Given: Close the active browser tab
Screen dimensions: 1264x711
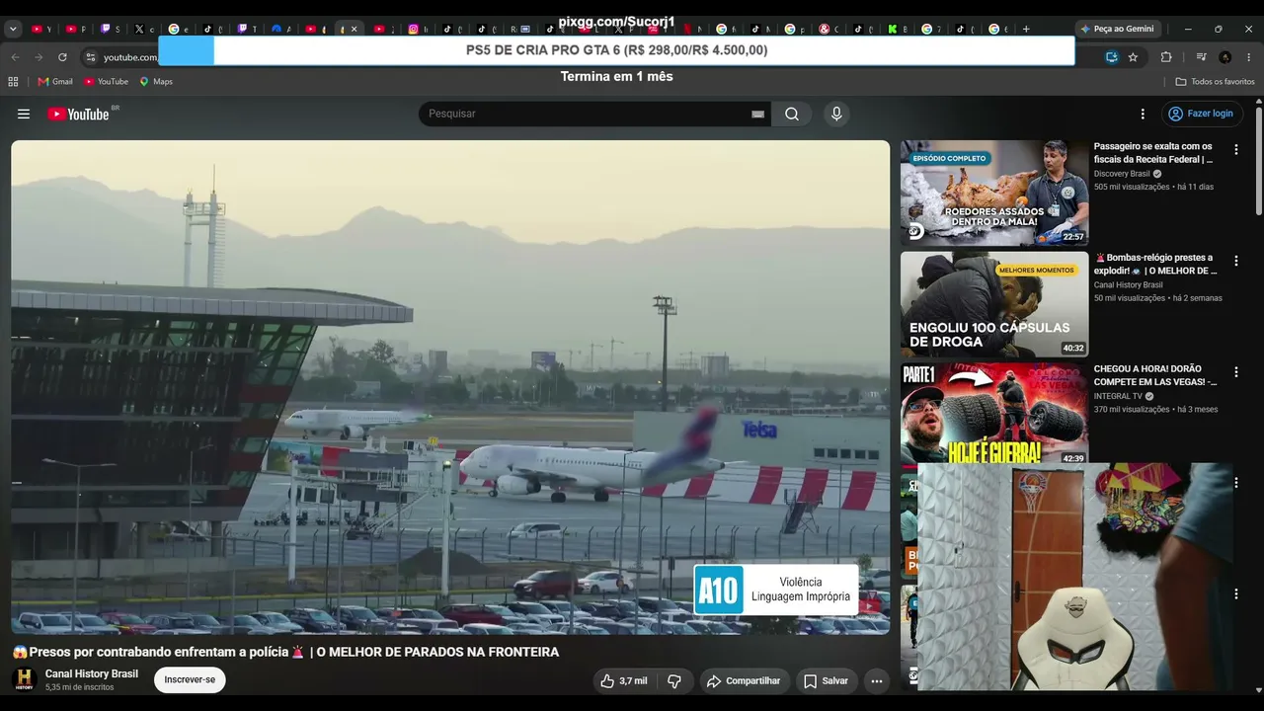Looking at the screenshot, I should (x=354, y=29).
